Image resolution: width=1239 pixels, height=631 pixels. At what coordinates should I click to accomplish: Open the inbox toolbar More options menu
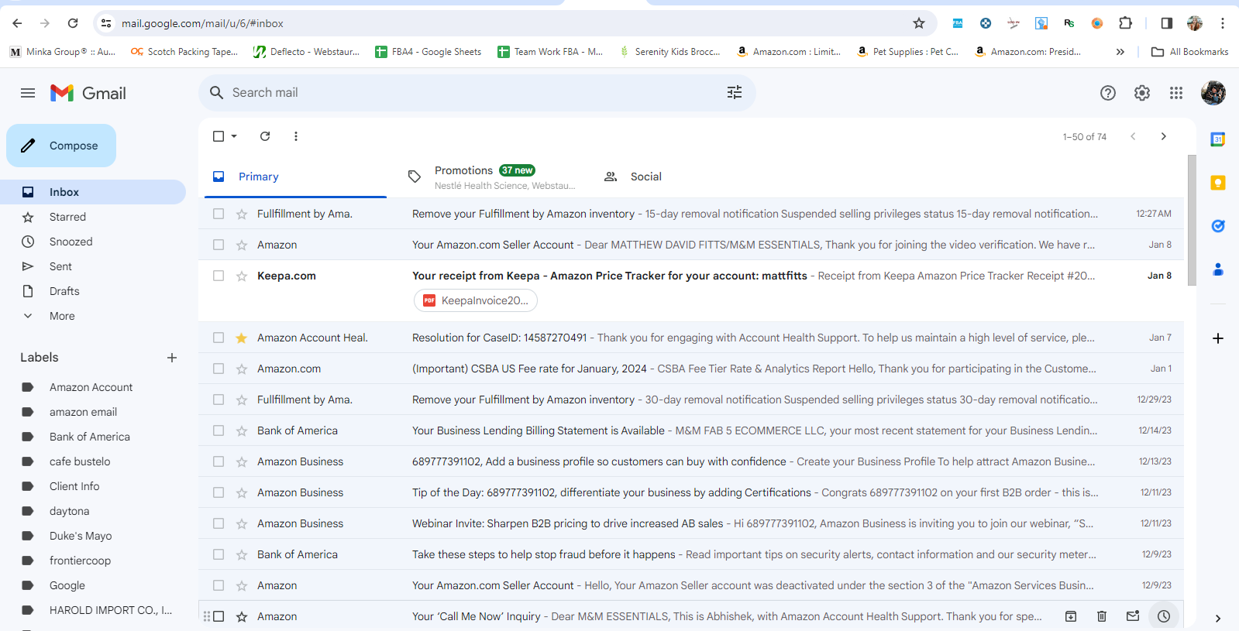[296, 136]
